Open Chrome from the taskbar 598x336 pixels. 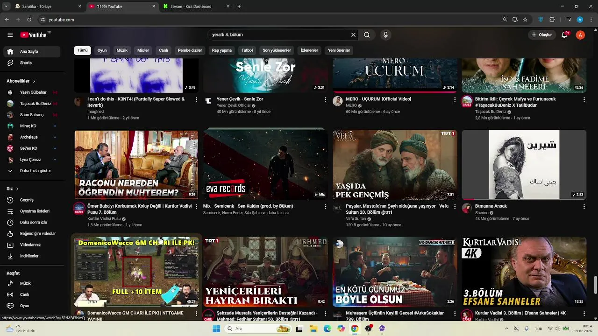pos(355,329)
